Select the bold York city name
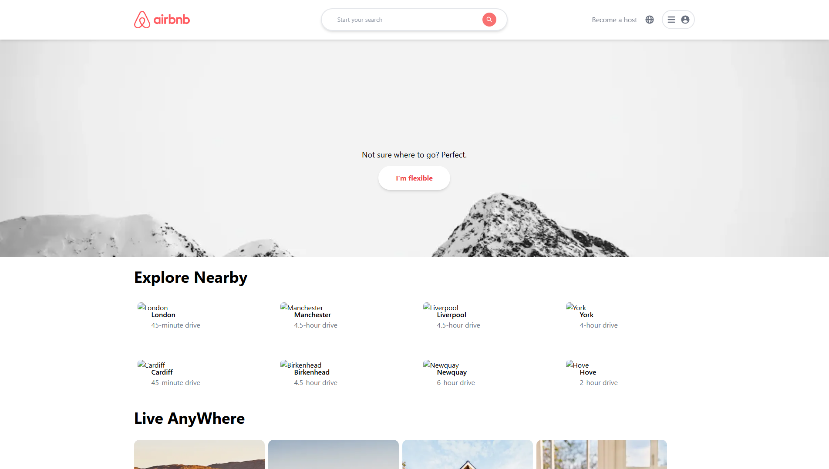 pos(586,315)
